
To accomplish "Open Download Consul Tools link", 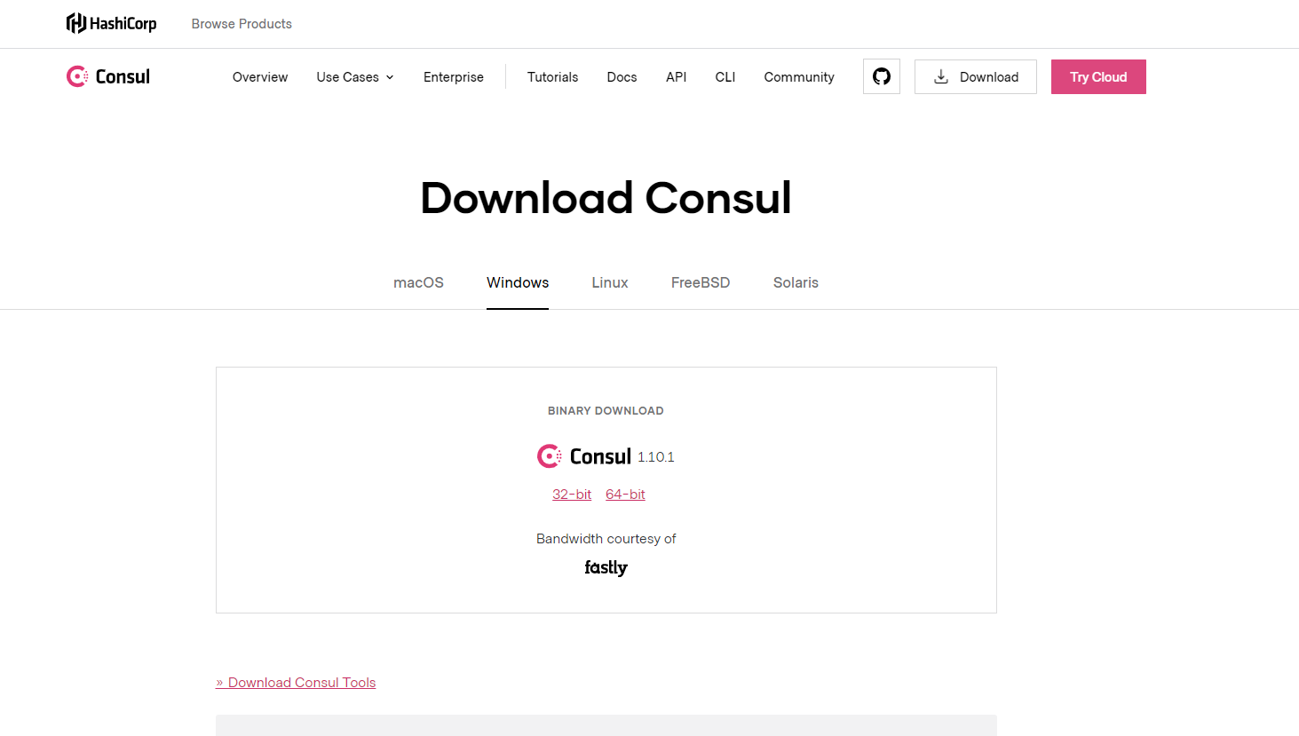I will pyautogui.click(x=296, y=683).
